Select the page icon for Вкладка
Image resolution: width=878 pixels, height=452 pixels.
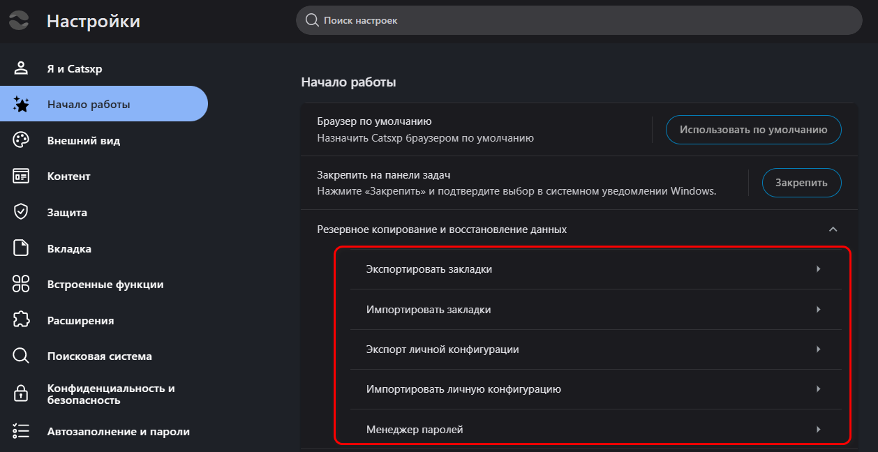click(21, 248)
